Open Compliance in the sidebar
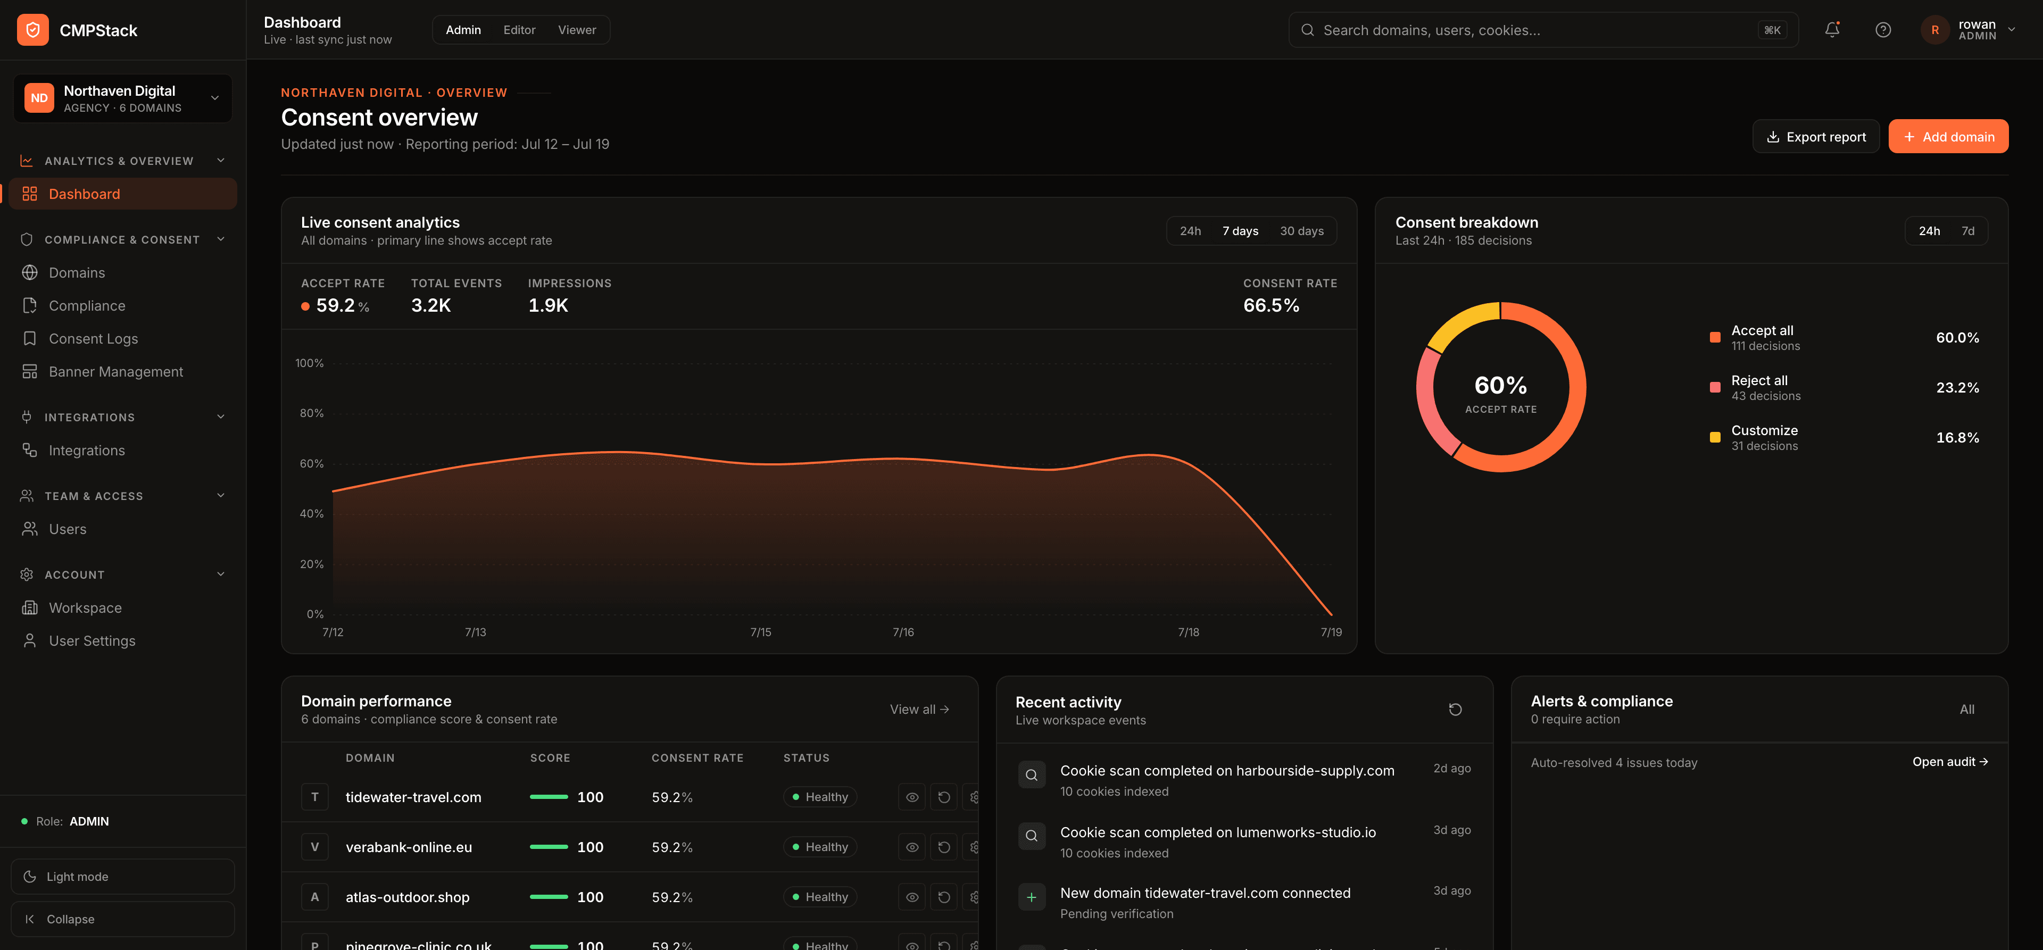Viewport: 2043px width, 950px height. (x=123, y=306)
